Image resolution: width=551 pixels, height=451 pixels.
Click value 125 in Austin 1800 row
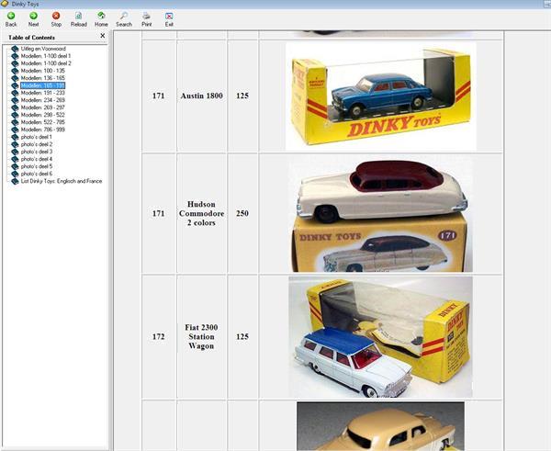click(x=242, y=96)
